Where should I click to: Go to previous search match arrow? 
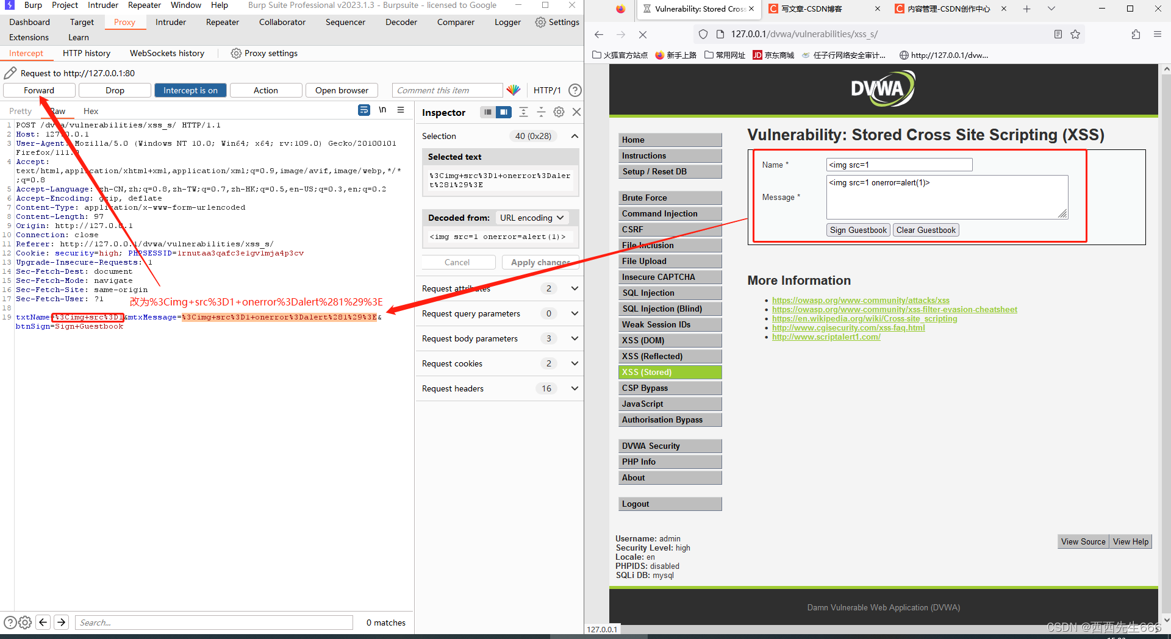click(43, 623)
